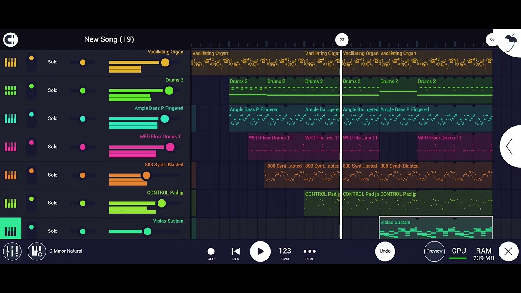Adjust the Ample Bass P Fingered pan knob
Screen dimensions: 521x293
point(83,118)
